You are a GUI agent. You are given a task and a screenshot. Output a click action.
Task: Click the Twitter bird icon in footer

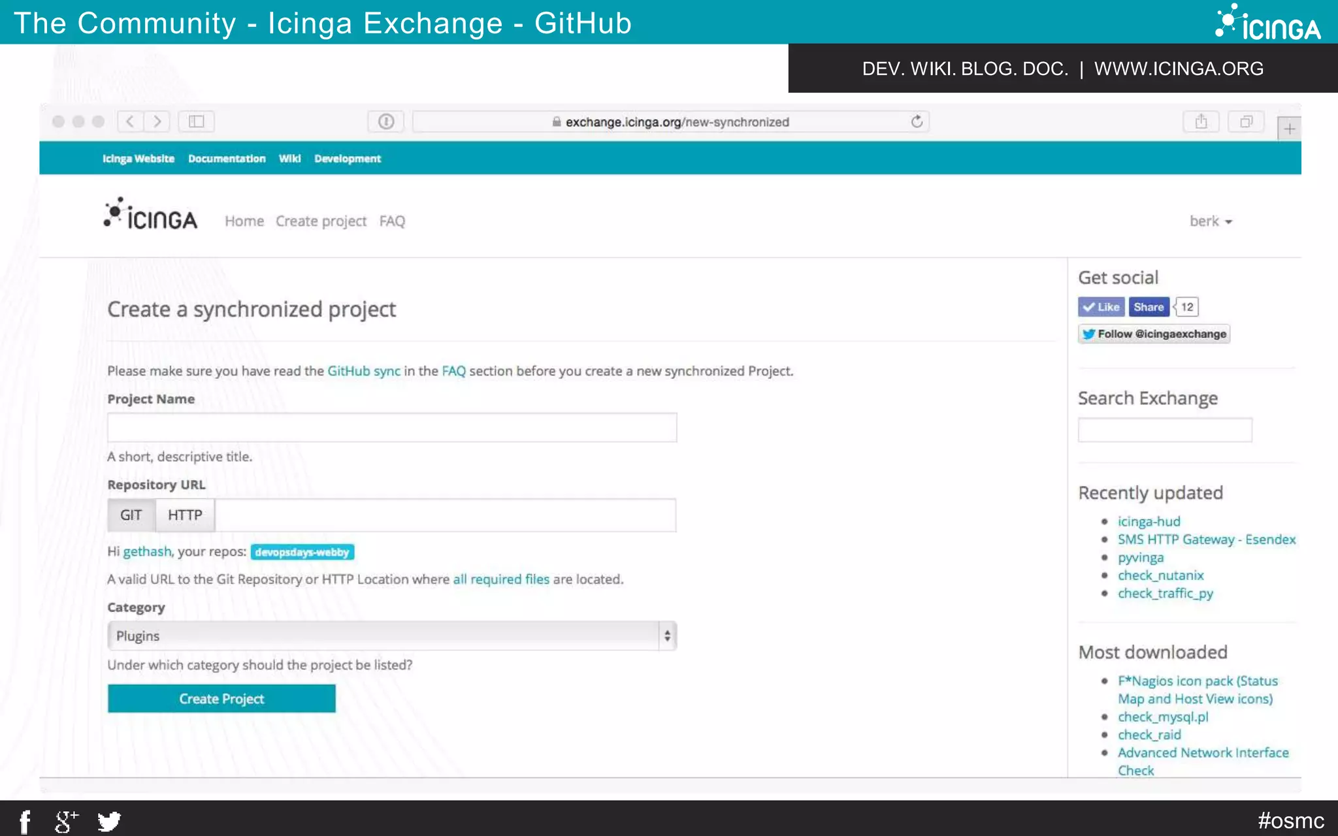[x=109, y=821]
